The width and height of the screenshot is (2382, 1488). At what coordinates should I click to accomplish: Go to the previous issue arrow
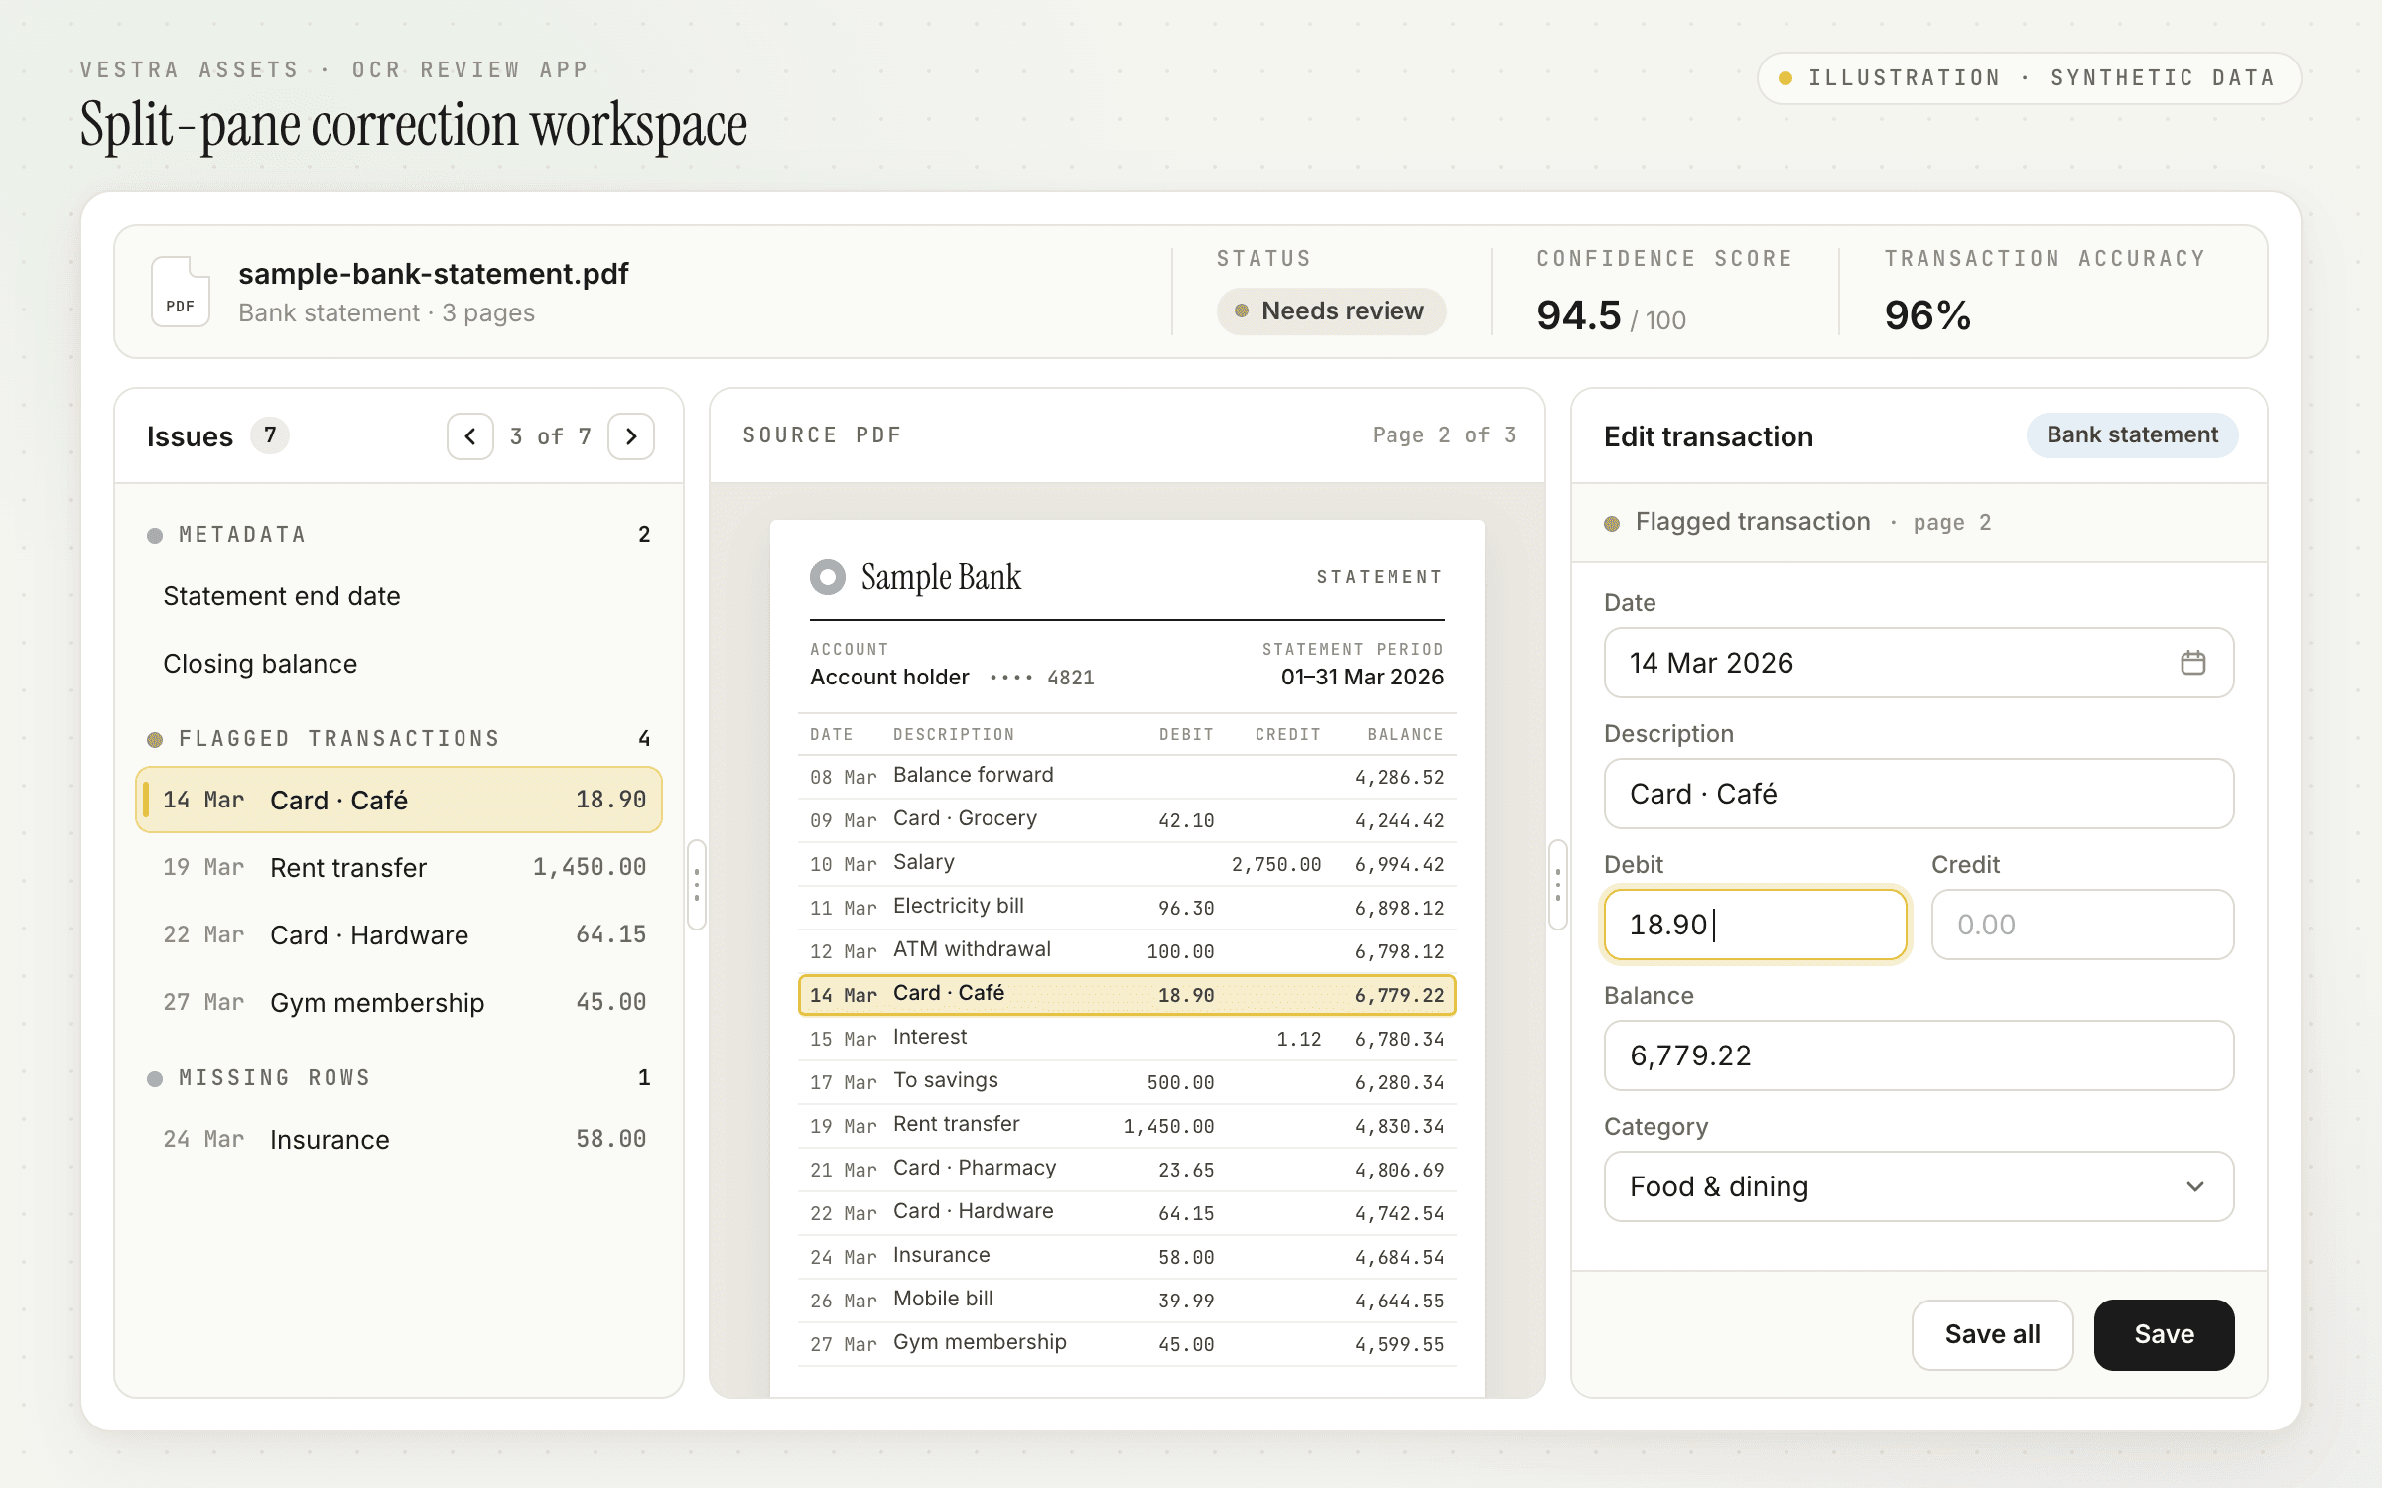click(470, 436)
